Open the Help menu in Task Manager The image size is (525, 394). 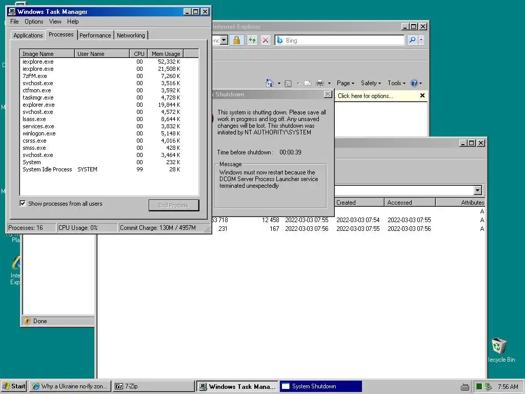tap(73, 22)
